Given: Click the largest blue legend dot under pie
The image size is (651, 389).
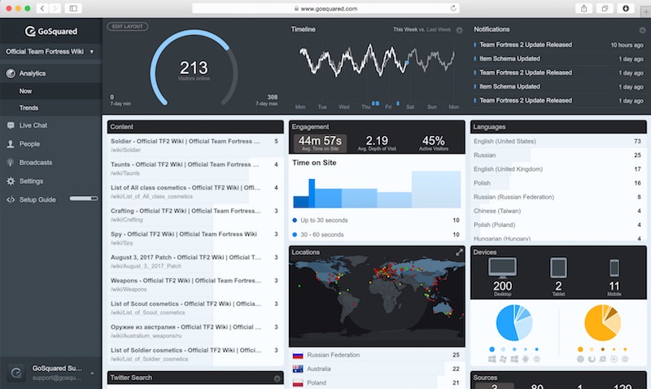Looking at the screenshot, I should tap(492, 349).
